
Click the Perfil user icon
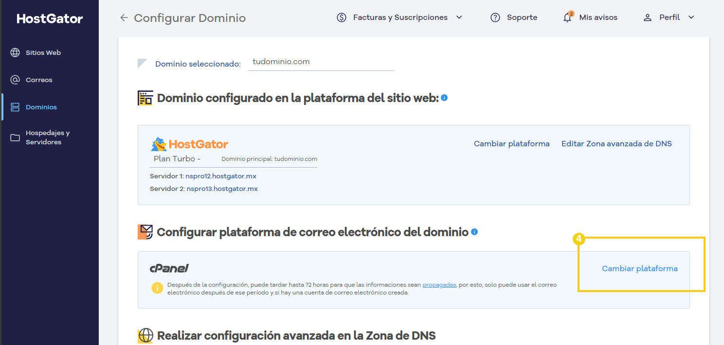647,17
